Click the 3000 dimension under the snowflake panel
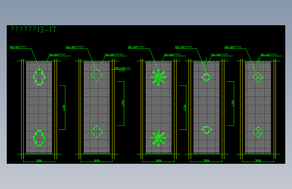Viewport: 292px width, 189px height. pyautogui.click(x=159, y=160)
